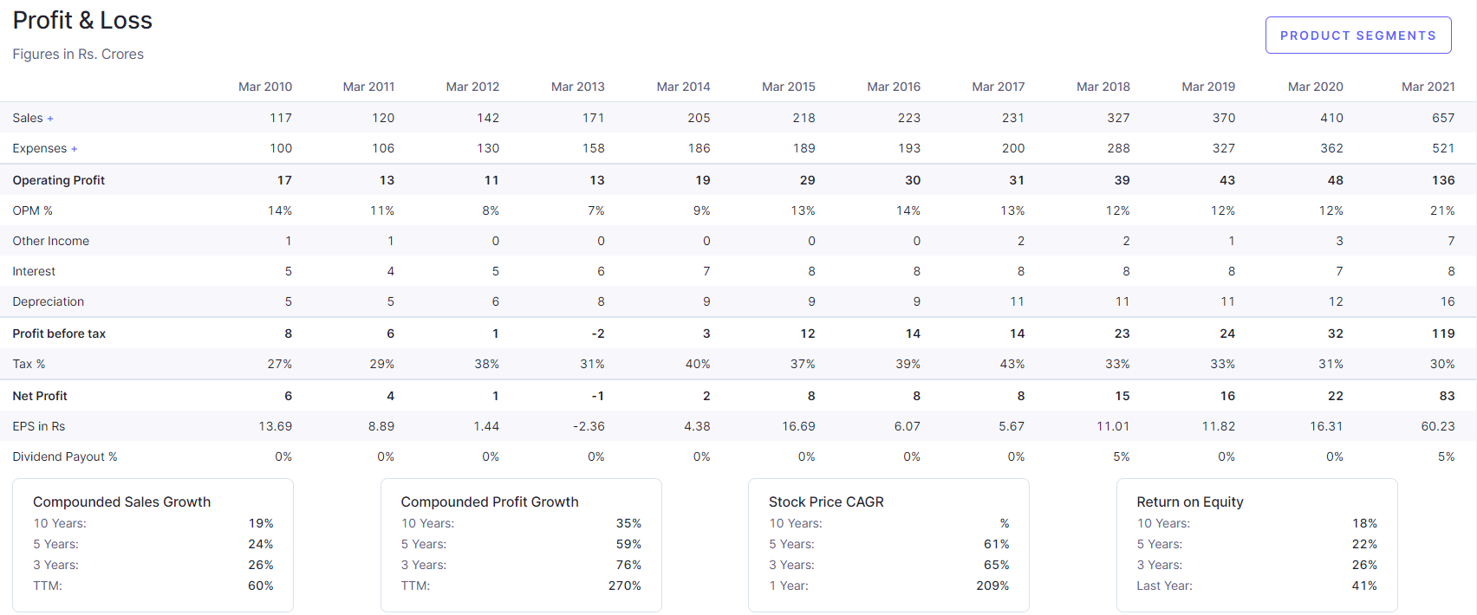Click the OPM % row label

[32, 210]
